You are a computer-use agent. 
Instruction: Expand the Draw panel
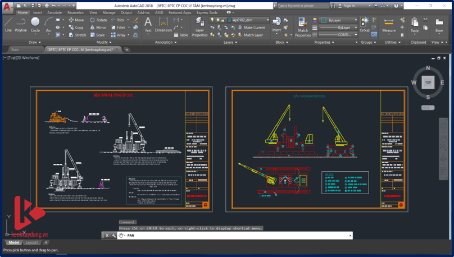[x=34, y=42]
